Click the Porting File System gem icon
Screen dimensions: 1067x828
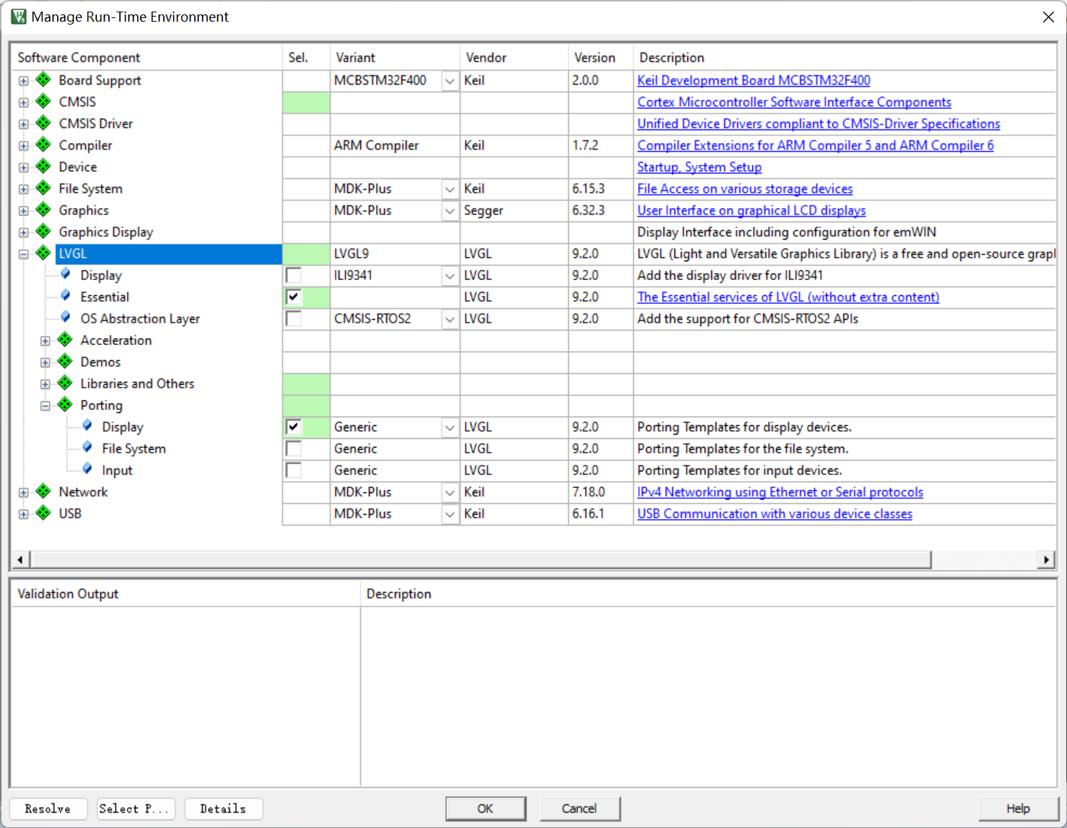pos(87,447)
